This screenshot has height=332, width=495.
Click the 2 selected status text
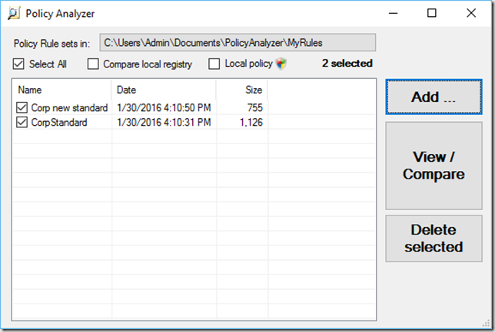pyautogui.click(x=347, y=64)
